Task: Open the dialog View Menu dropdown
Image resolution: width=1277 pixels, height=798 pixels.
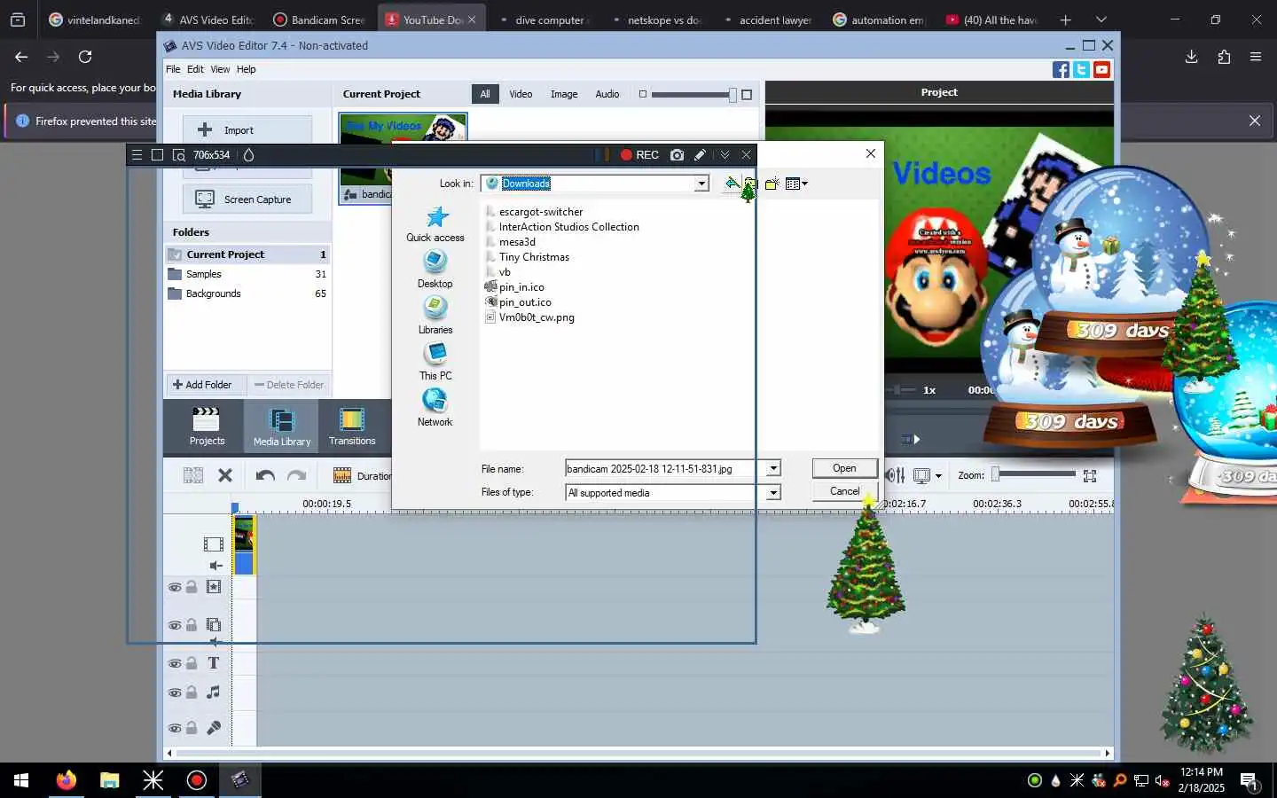Action: 796,184
